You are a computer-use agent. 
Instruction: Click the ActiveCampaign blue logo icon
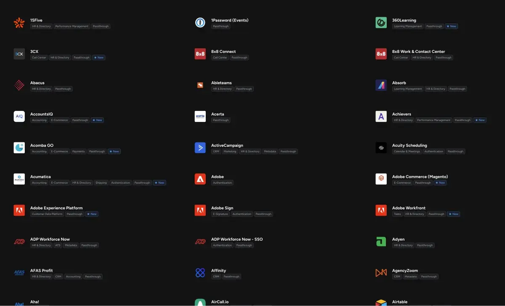tap(200, 148)
